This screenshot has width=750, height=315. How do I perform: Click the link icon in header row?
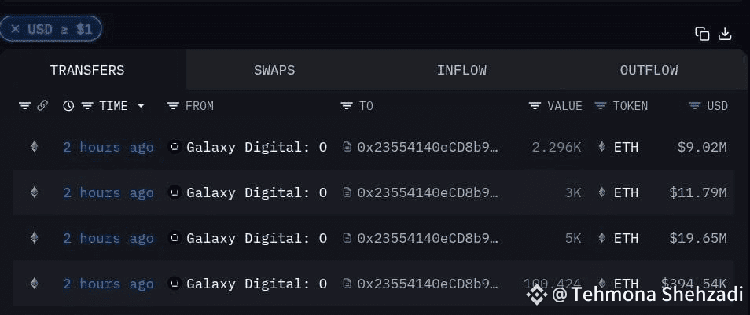[x=42, y=106]
